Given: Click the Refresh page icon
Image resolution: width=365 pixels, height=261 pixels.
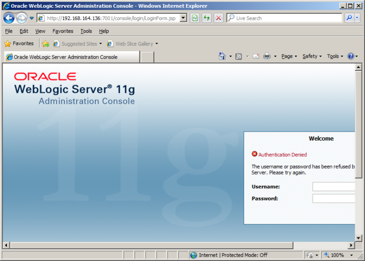Looking at the screenshot, I should tap(207, 18).
